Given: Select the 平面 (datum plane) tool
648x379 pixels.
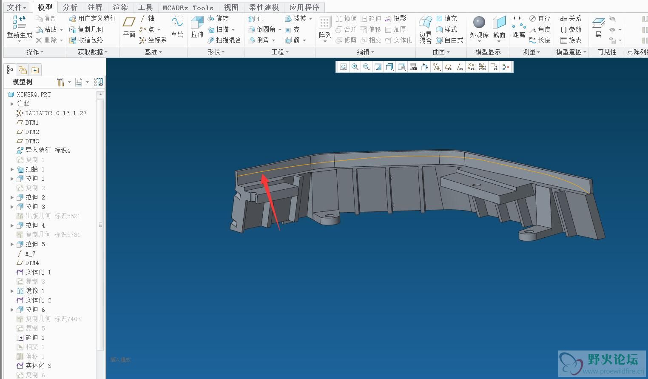Looking at the screenshot, I should [x=129, y=26].
